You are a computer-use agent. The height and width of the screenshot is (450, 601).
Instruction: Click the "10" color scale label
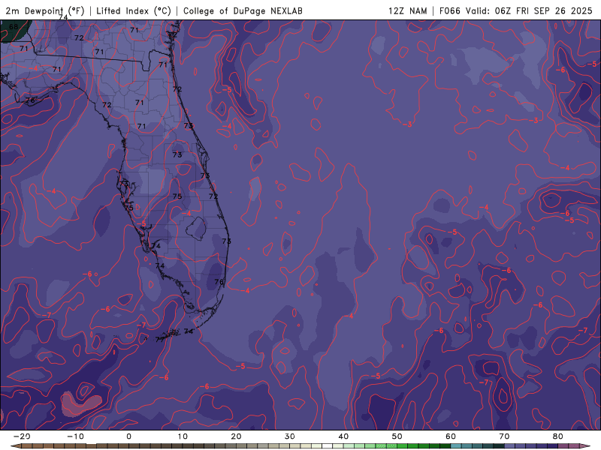pyautogui.click(x=183, y=436)
